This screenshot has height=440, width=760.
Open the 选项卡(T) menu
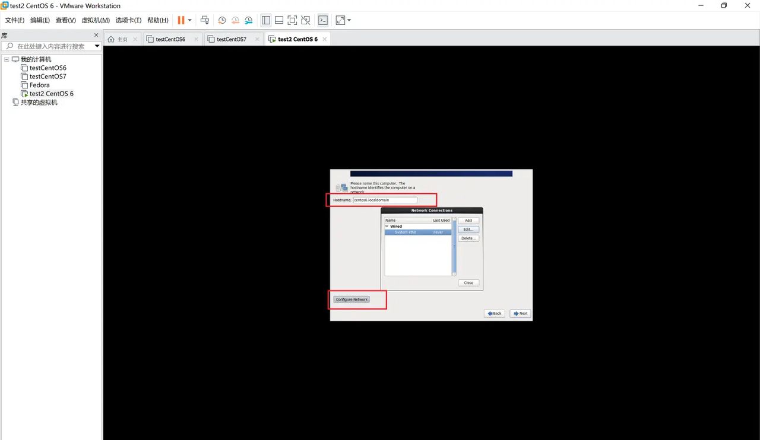128,20
